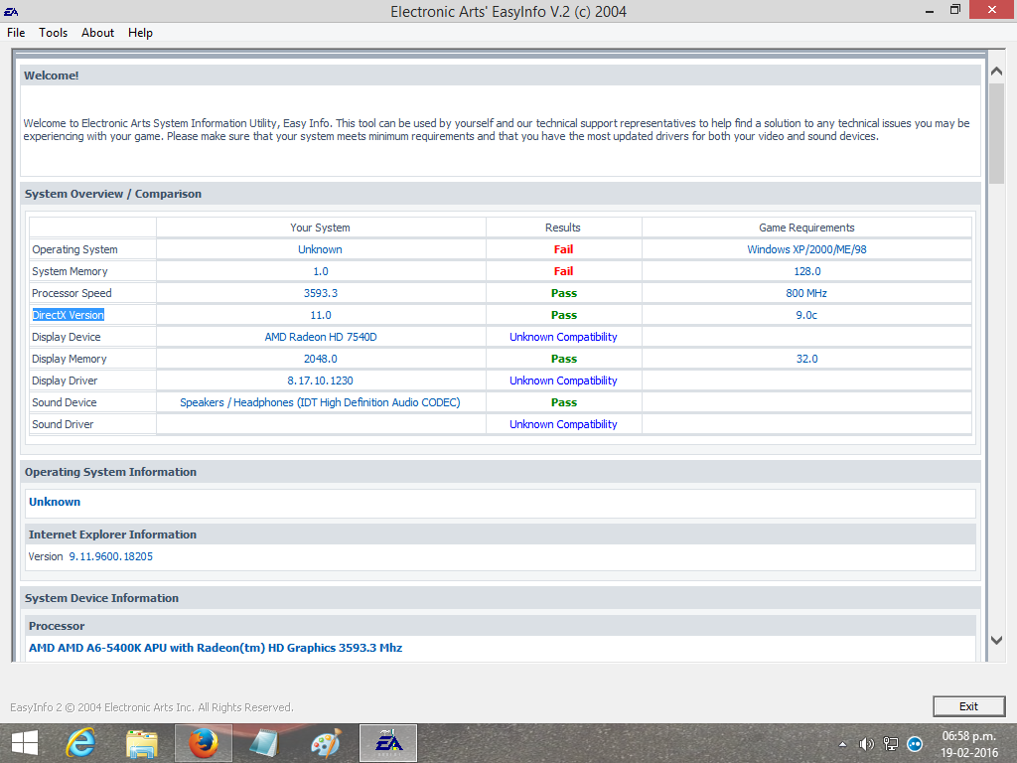Launch Internet Explorer from taskbar
1017x763 pixels.
(80, 743)
